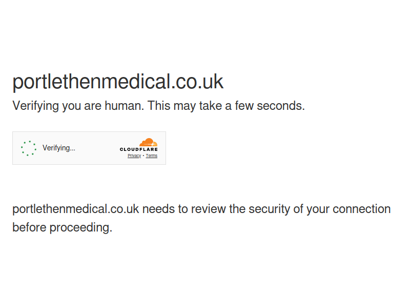Image resolution: width=410 pixels, height=308 pixels.
Task: Click the "before proceeding." line
Action: pyautogui.click(x=62, y=227)
